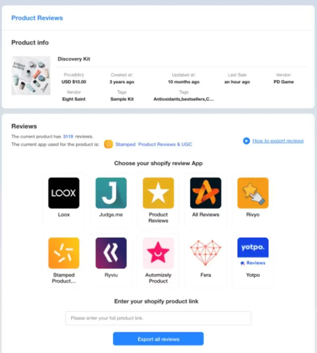Screen dimensions: 317x353
Task: Click the Choose your shopify review App heading
Action: (158, 163)
